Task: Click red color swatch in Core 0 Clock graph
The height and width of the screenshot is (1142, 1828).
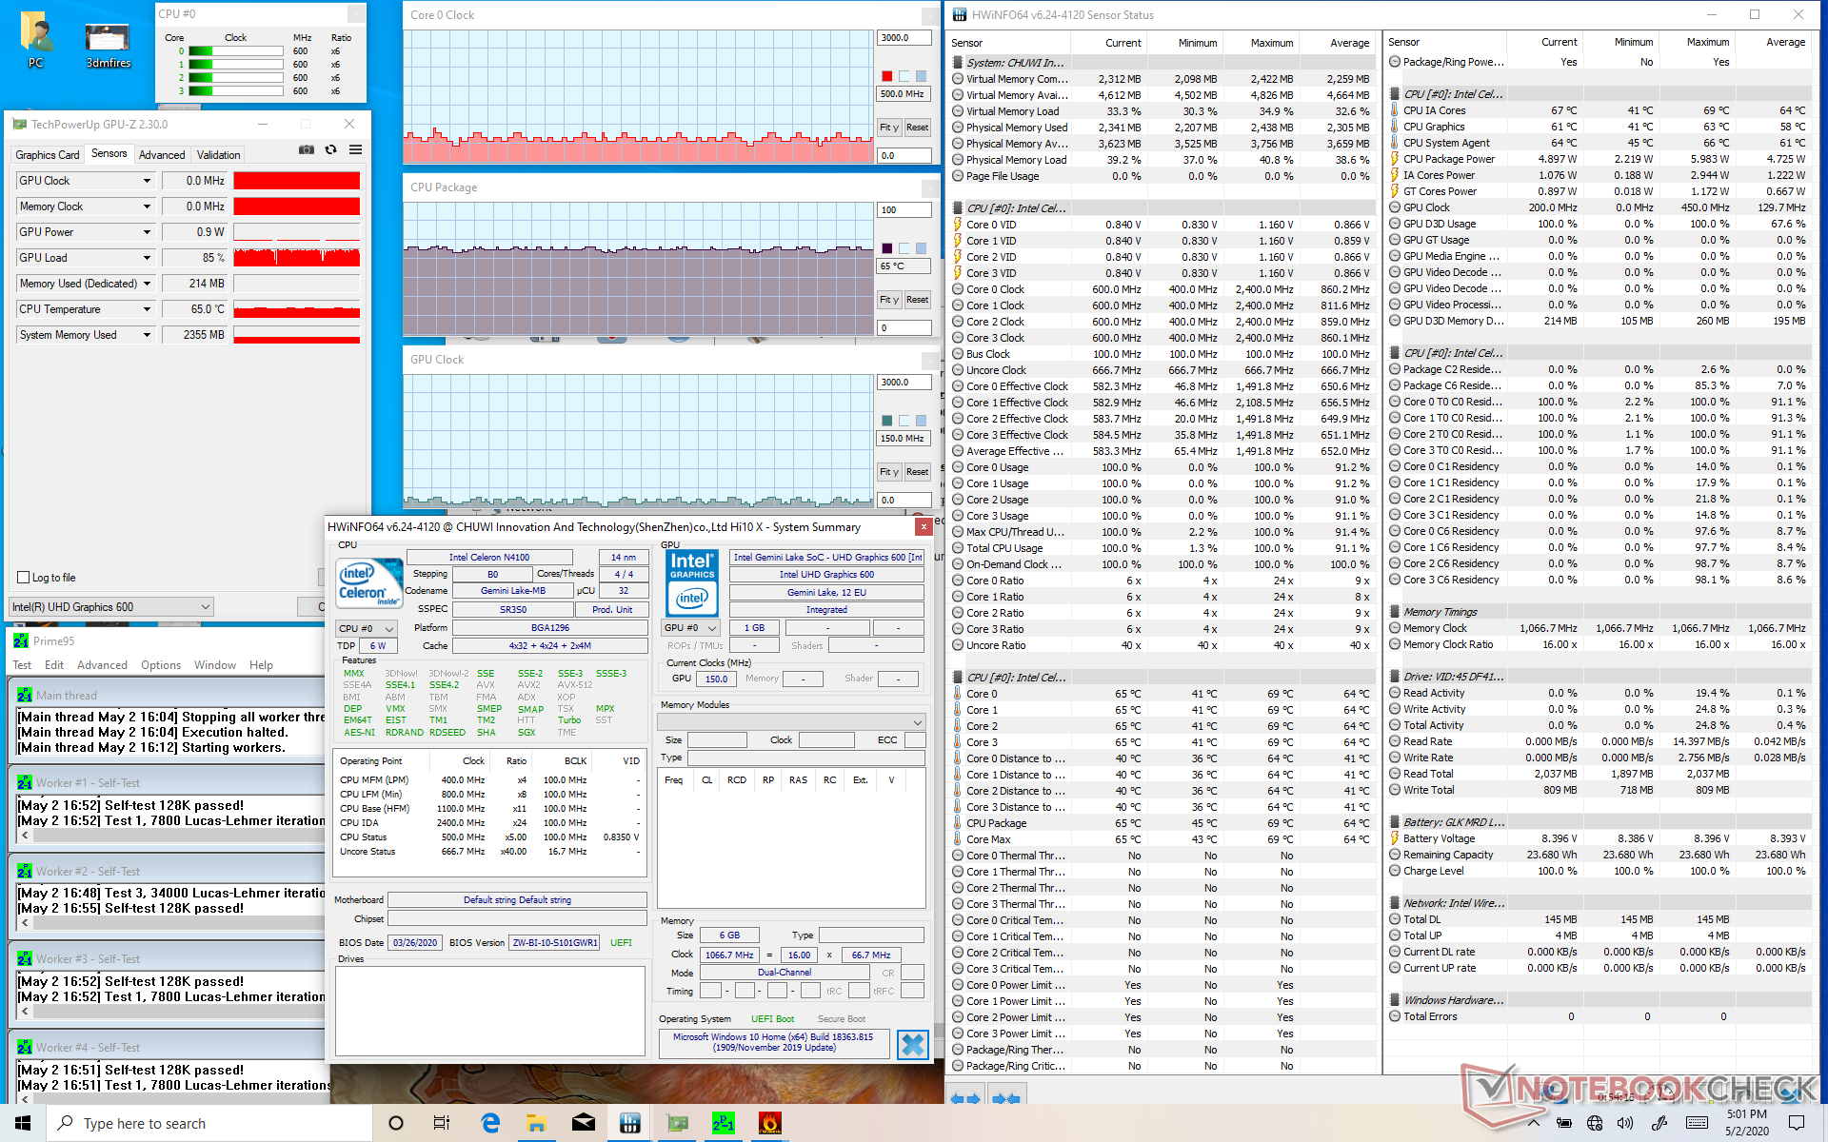Action: coord(886,76)
